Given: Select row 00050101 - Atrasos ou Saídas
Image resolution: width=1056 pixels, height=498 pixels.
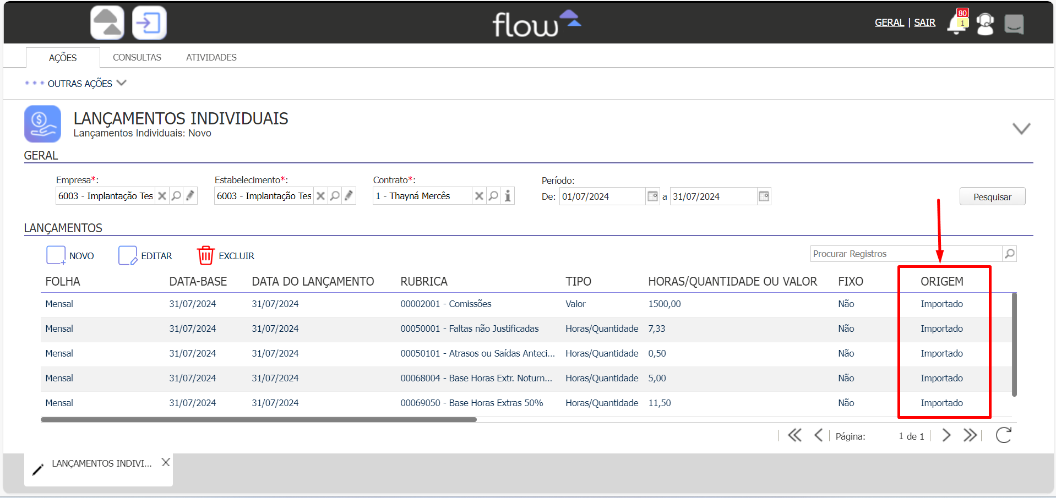Looking at the screenshot, I should [526, 354].
